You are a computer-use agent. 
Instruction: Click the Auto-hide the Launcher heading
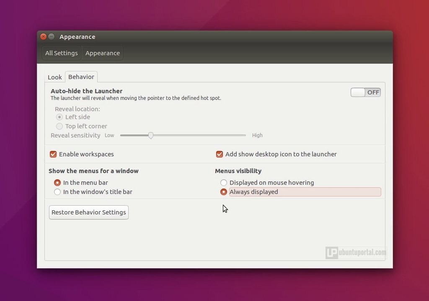pyautogui.click(x=86, y=91)
